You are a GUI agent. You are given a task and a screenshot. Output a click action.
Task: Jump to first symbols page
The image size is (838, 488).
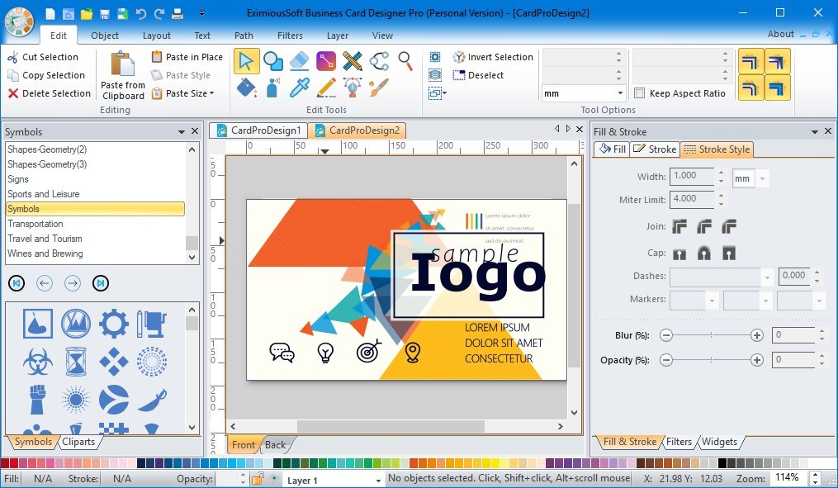[17, 283]
